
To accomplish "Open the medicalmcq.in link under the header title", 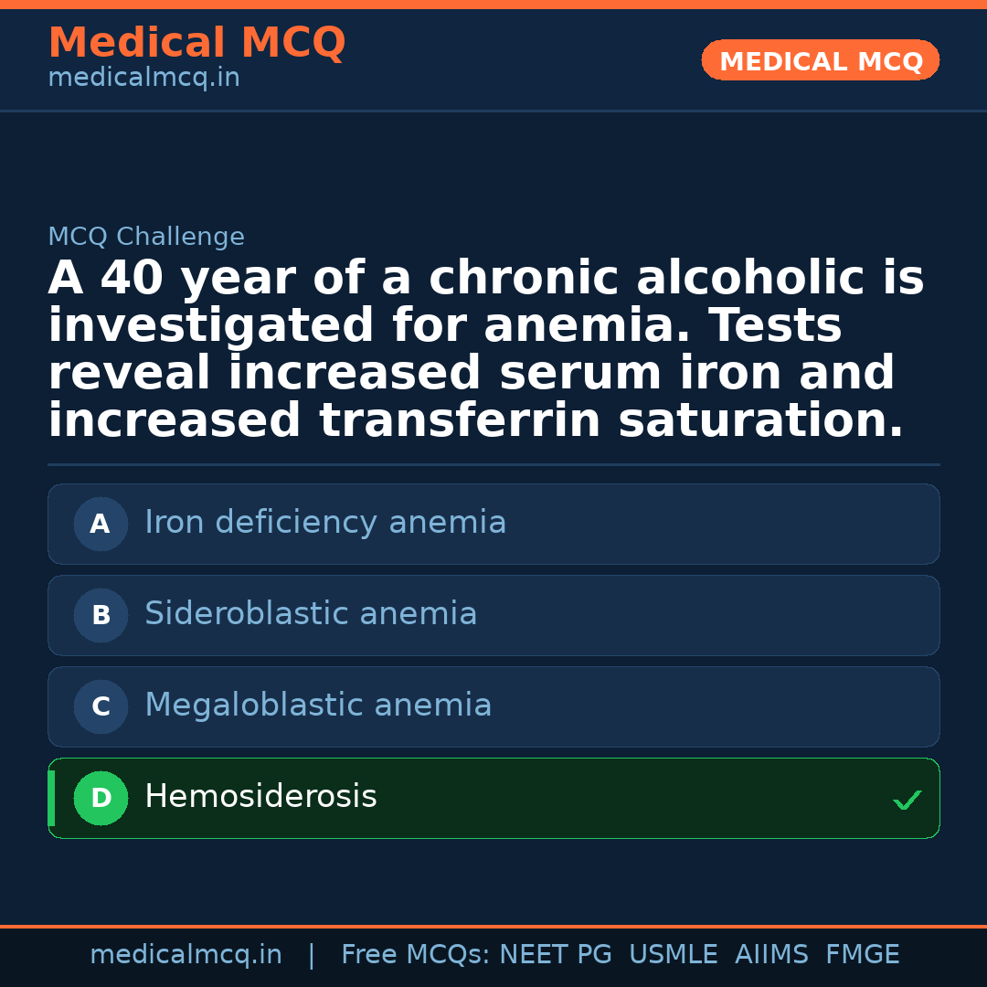I will [143, 79].
